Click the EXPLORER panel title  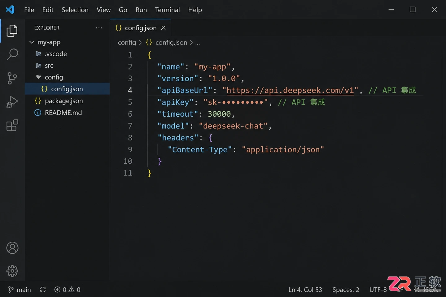[x=47, y=28]
